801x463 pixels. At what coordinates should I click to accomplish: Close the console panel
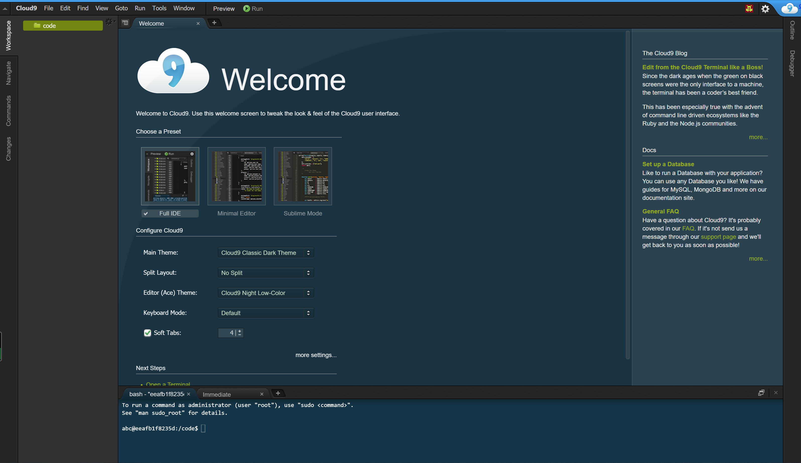pyautogui.click(x=776, y=393)
